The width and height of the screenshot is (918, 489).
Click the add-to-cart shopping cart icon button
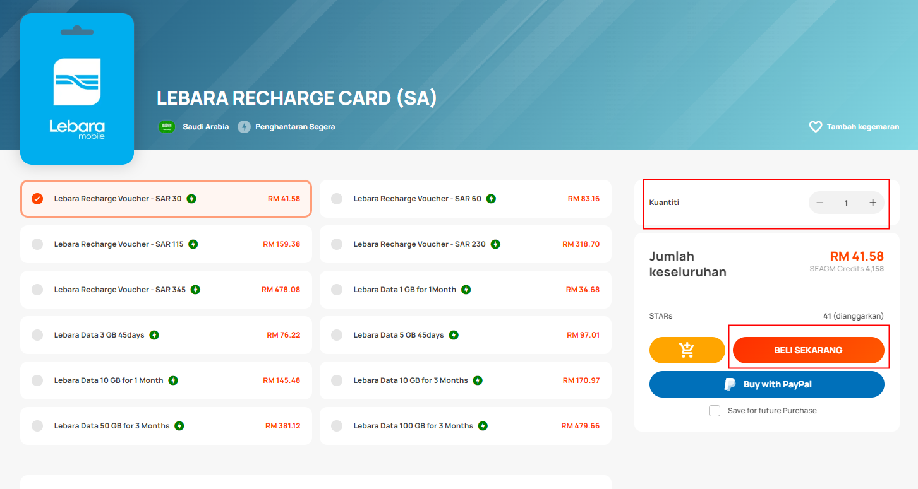(x=687, y=350)
